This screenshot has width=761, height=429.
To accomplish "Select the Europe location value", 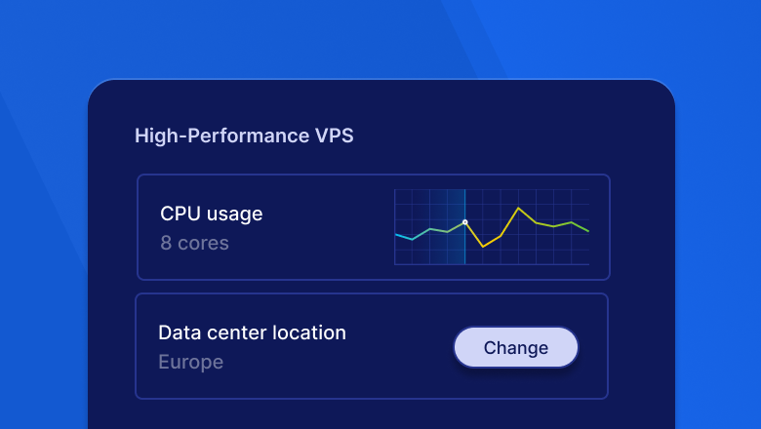I will [x=190, y=362].
